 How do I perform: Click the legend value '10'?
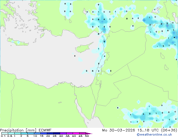click(x=35, y=136)
